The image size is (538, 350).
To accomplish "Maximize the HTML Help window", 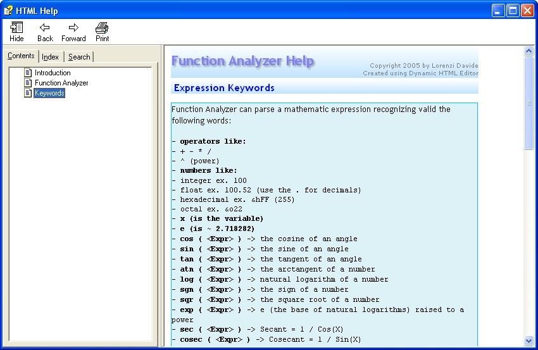I will 513,11.
